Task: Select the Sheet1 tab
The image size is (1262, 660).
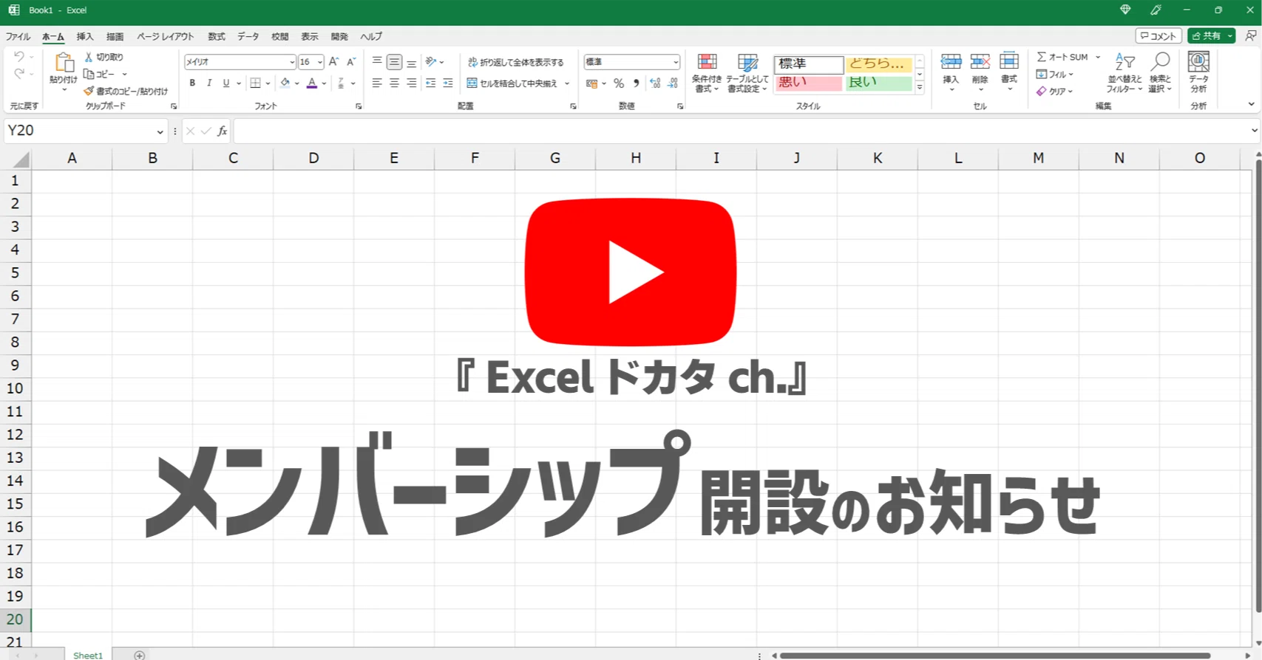Action: [x=88, y=655]
